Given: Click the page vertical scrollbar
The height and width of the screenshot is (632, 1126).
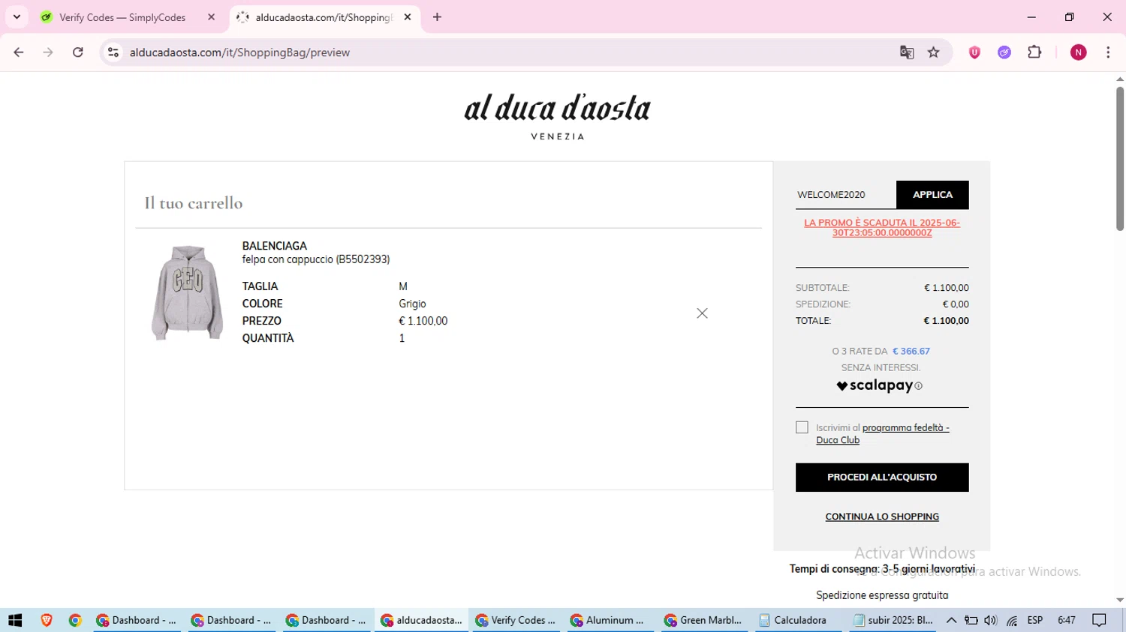Looking at the screenshot, I should coord(1120,157).
